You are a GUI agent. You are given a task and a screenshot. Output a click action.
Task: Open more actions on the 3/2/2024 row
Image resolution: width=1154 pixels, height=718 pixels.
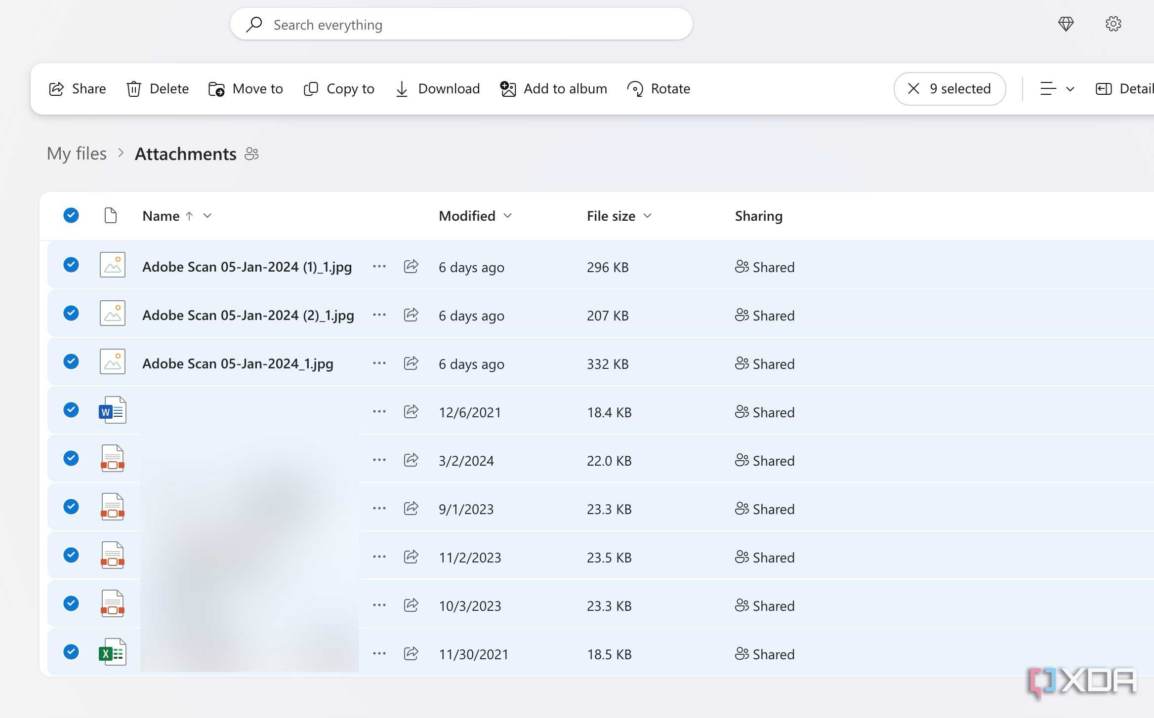point(379,460)
